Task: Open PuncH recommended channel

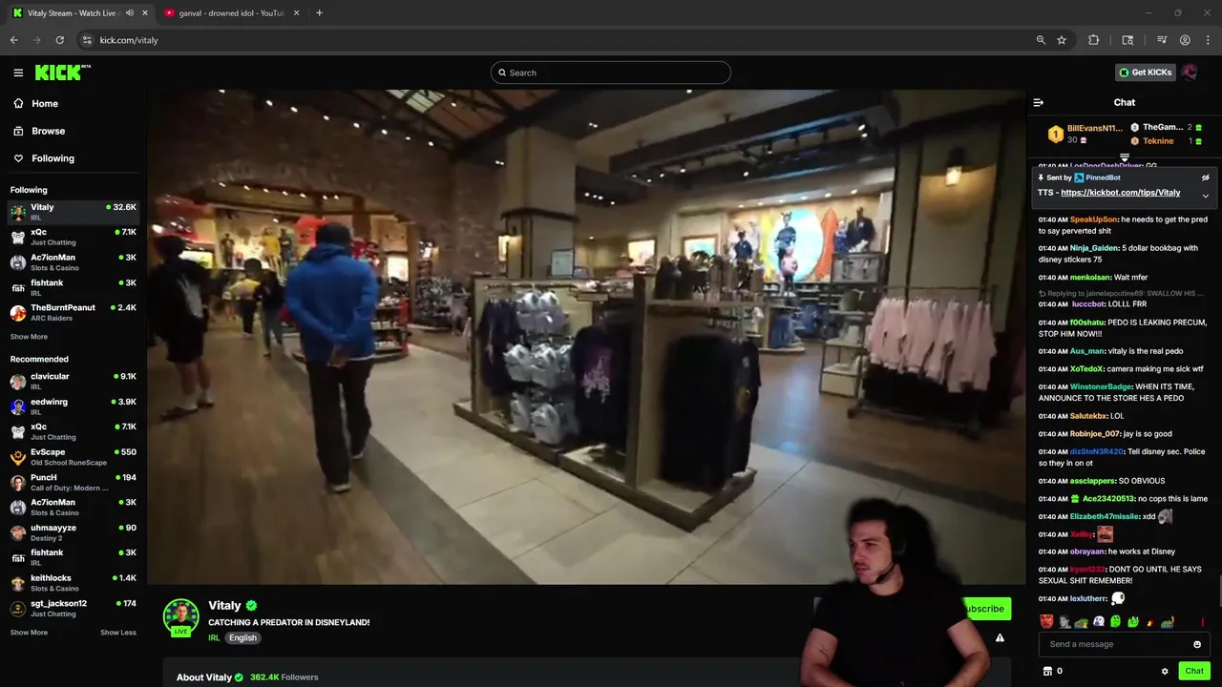Action: (x=74, y=482)
